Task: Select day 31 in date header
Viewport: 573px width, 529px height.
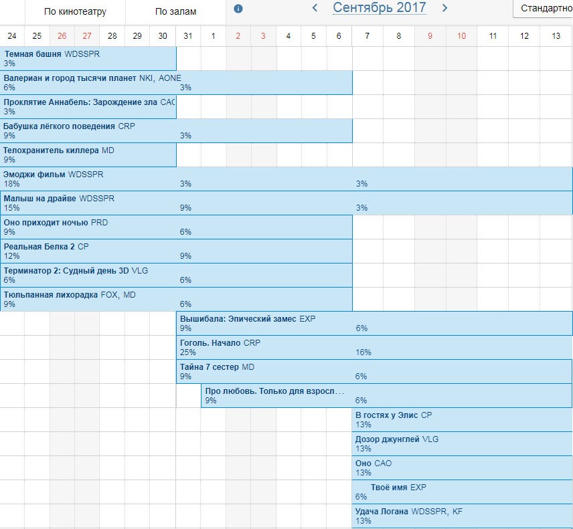Action: [x=188, y=35]
